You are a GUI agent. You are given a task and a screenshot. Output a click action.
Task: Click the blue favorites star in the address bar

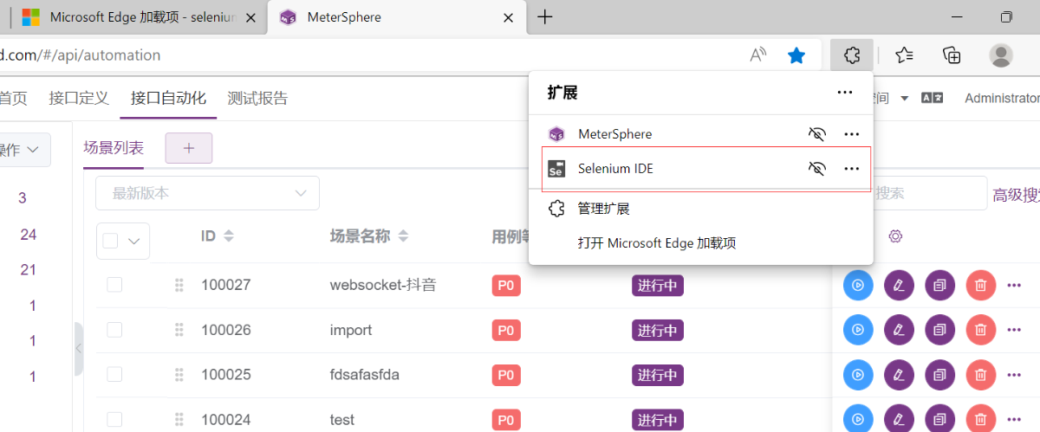tap(796, 55)
